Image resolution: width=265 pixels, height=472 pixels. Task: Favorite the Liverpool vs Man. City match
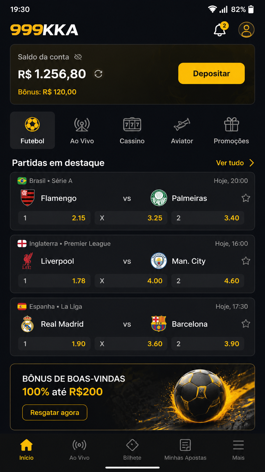246,261
